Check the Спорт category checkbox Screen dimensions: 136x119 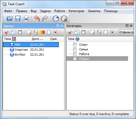pos(75,45)
